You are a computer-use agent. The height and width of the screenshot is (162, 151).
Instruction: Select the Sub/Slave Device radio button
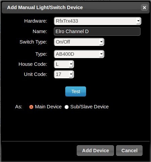coord(67,107)
